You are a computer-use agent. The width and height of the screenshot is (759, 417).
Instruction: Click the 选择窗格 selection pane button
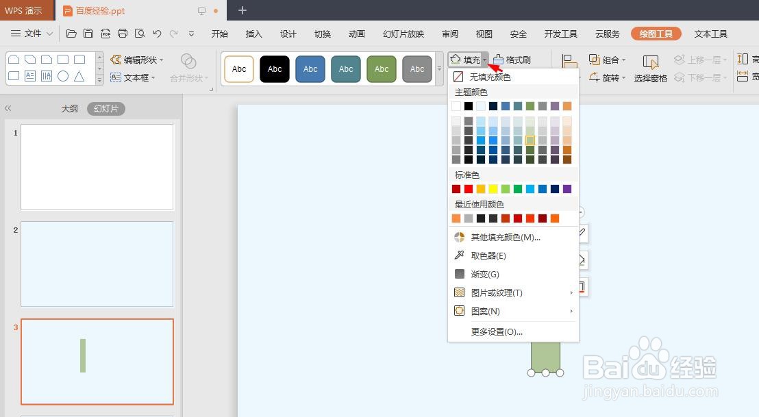[x=651, y=68]
